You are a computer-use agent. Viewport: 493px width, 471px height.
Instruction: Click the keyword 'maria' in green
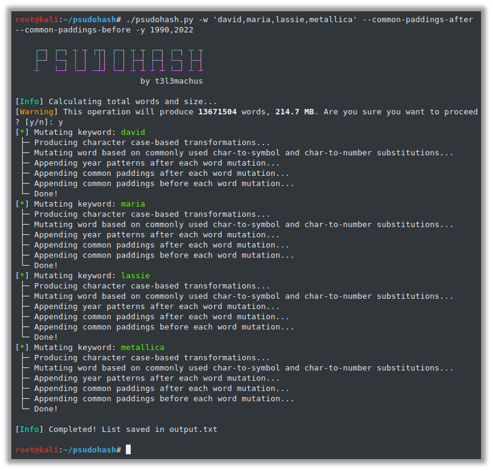(133, 204)
